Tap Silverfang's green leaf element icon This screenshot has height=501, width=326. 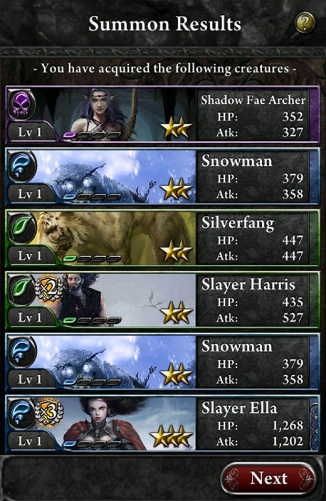click(x=22, y=228)
